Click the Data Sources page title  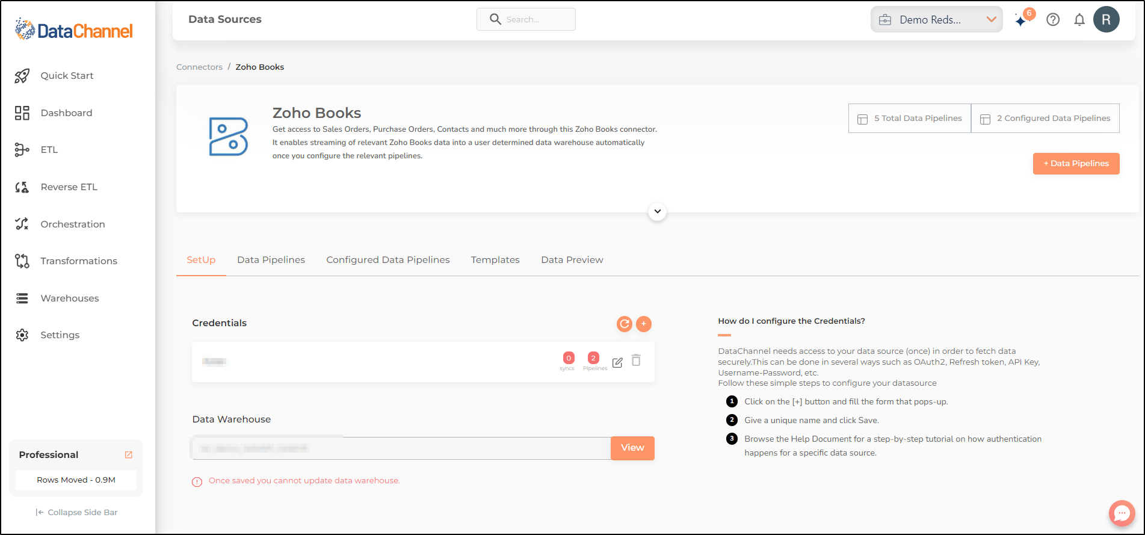(225, 19)
